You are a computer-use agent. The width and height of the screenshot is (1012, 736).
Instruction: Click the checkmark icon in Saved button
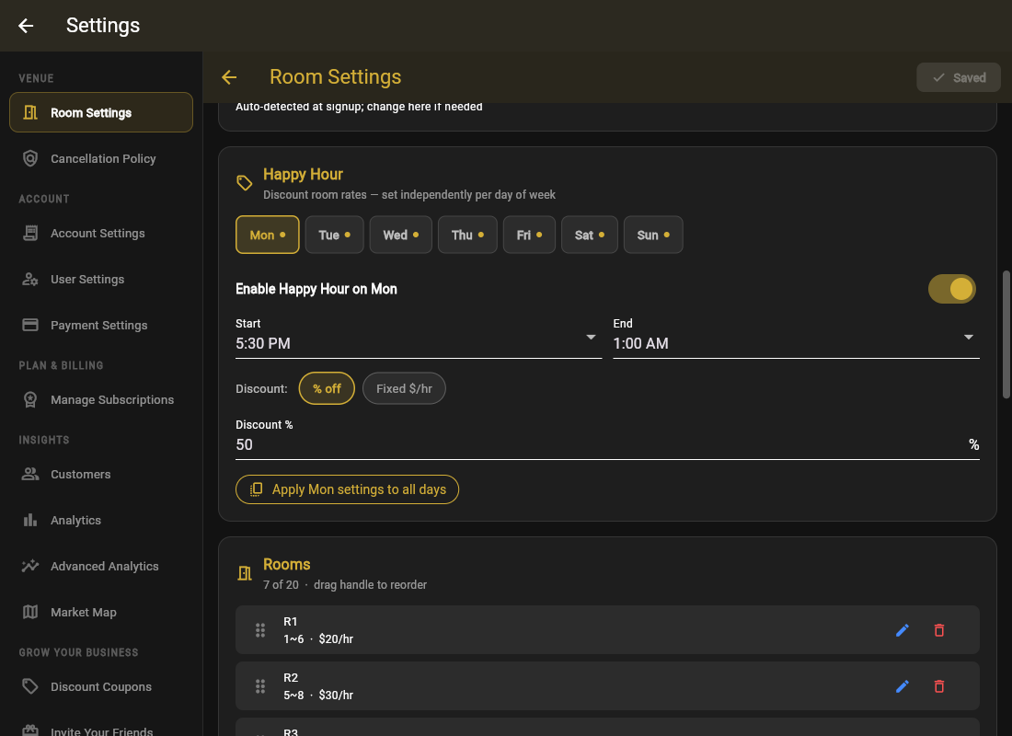click(x=939, y=78)
